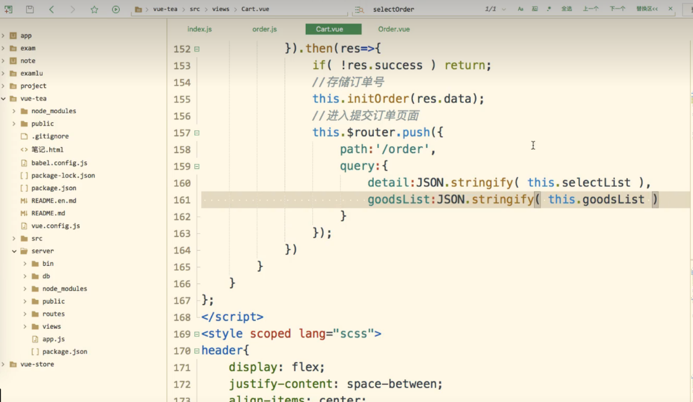Image resolution: width=693 pixels, height=402 pixels.
Task: Open package.json under server folder
Action: coord(65,352)
